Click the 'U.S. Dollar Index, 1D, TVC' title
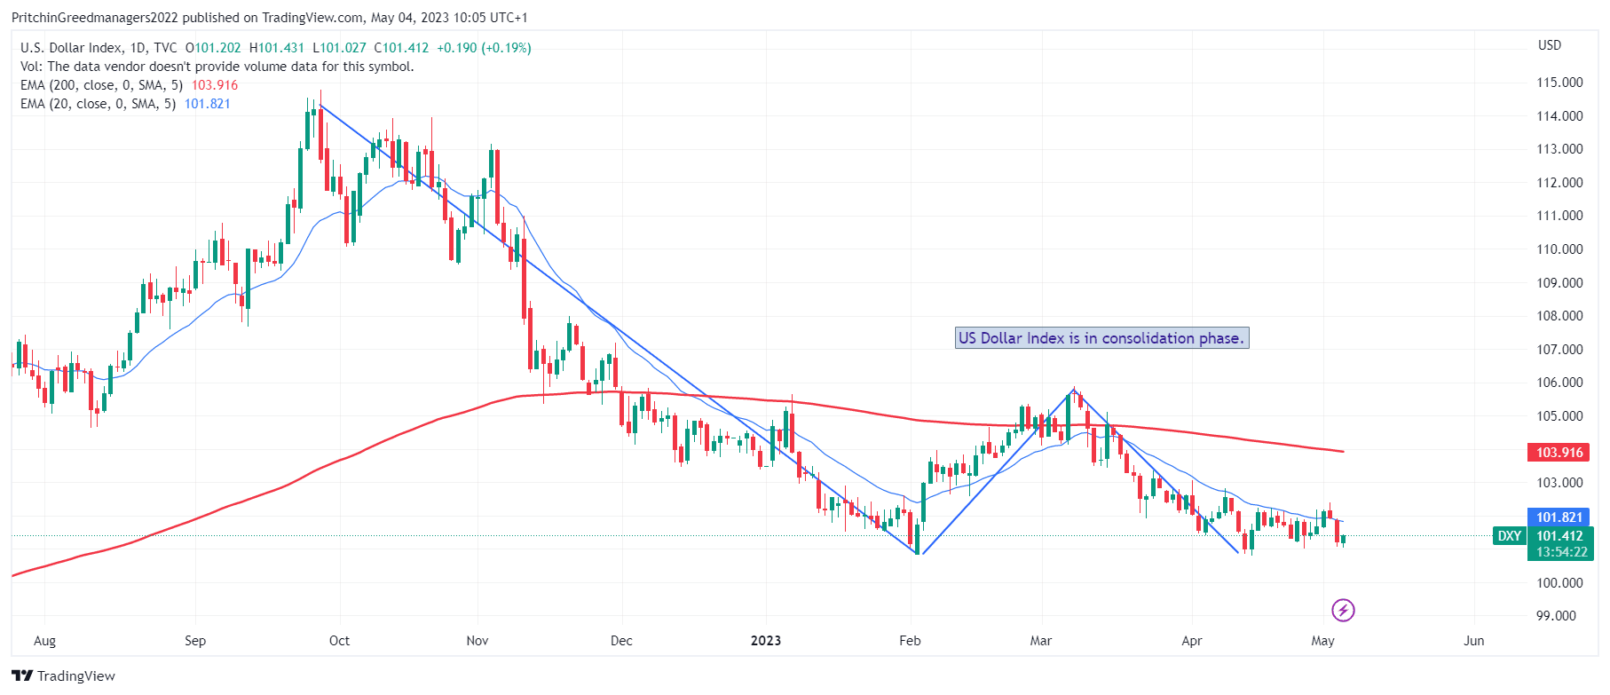Screen dimensions: 1610x695 pos(99,48)
